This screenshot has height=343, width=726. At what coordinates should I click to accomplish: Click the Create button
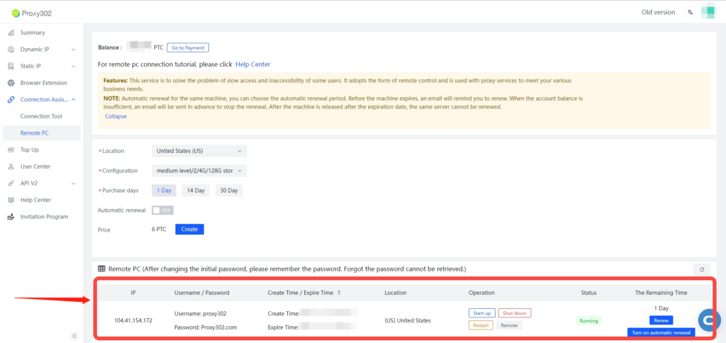189,229
